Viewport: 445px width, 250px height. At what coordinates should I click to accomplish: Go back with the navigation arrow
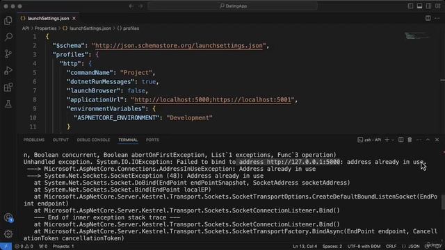(x=131, y=6)
